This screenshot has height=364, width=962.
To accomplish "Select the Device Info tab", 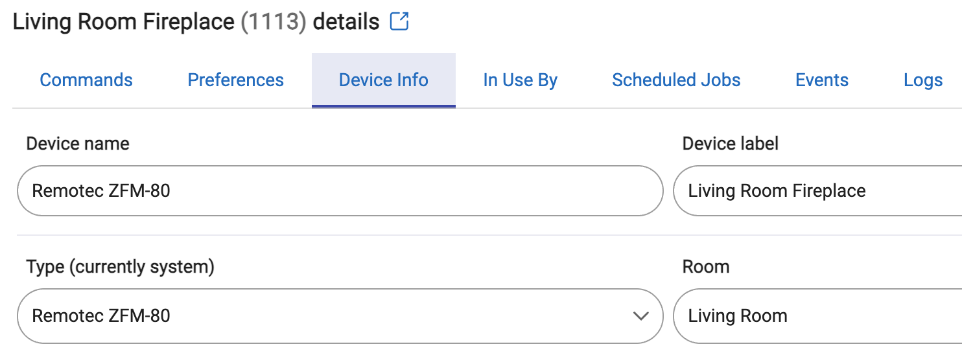I will 383,80.
